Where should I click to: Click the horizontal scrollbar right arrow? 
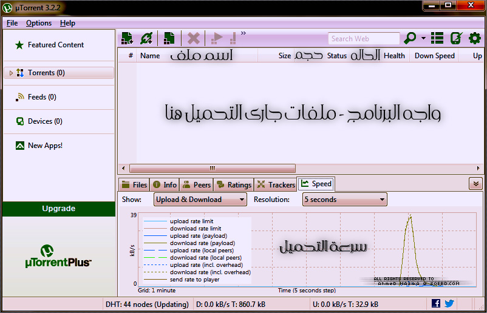click(478, 168)
